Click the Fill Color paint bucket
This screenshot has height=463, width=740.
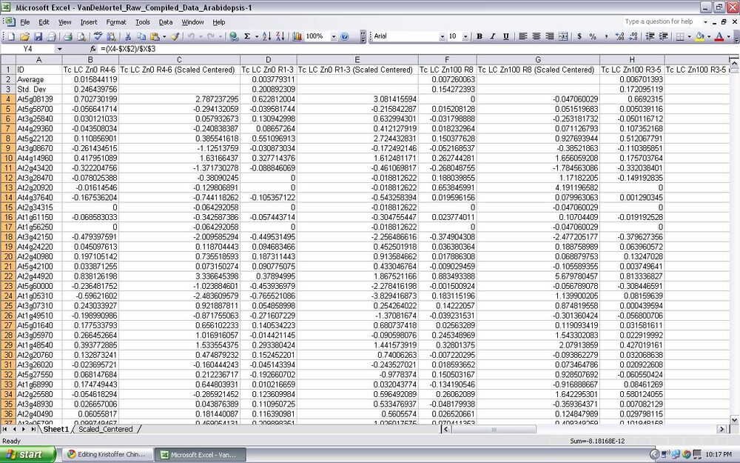click(699, 36)
